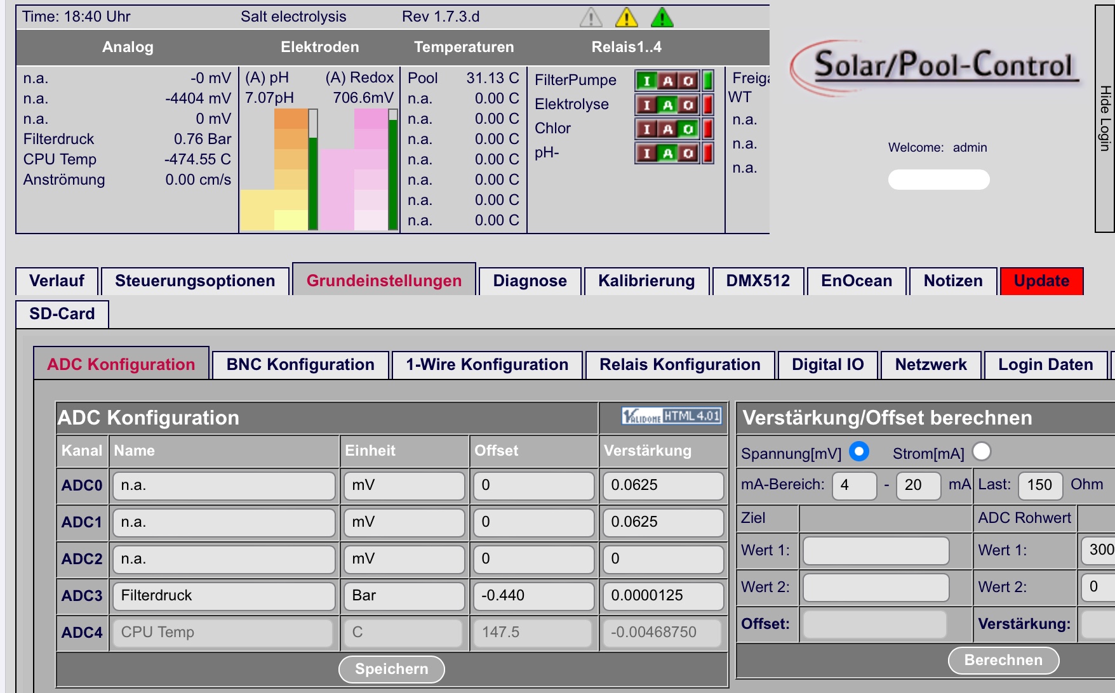
Task: Set Elektrolyse relay to O (off)
Action: 688,105
